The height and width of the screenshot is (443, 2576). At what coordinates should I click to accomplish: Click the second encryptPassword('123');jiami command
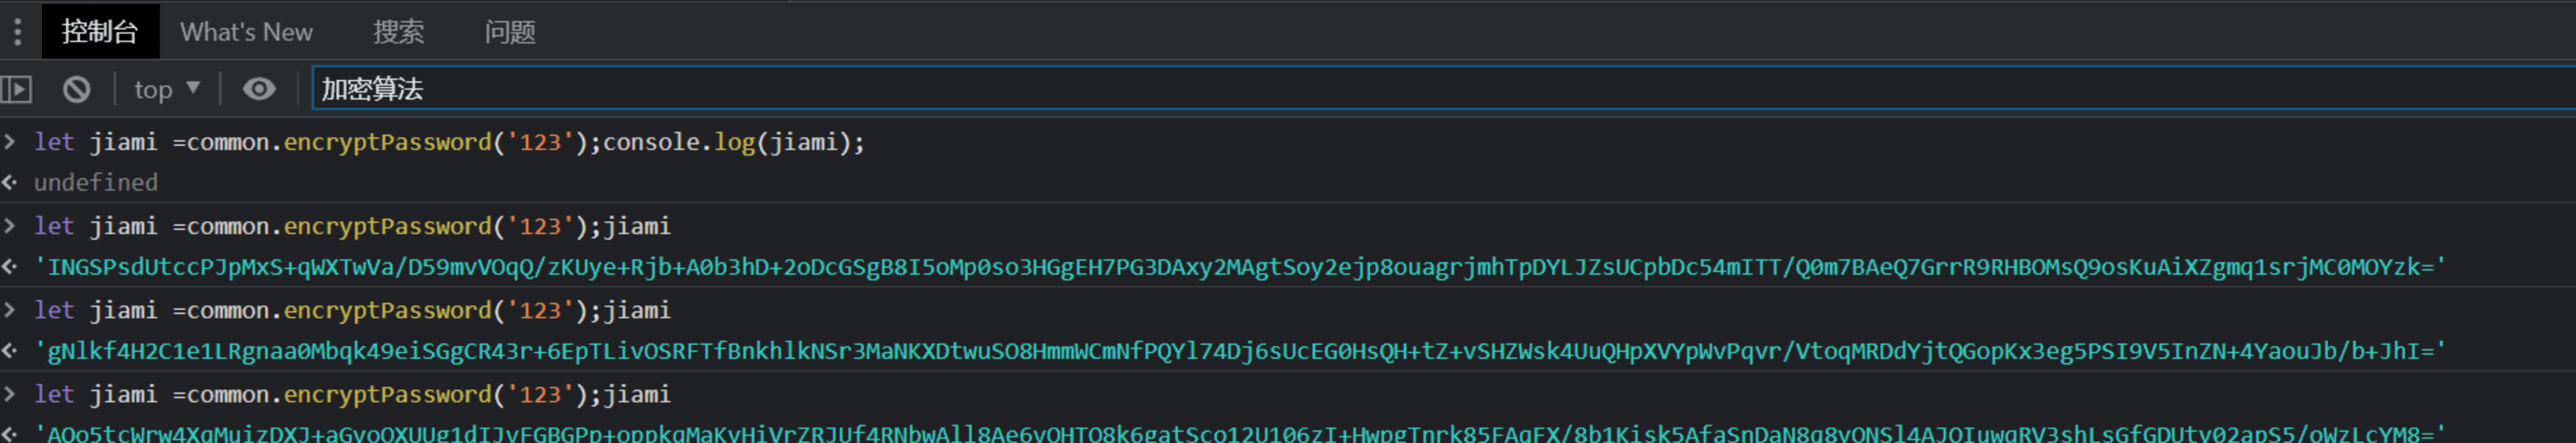tap(352, 226)
